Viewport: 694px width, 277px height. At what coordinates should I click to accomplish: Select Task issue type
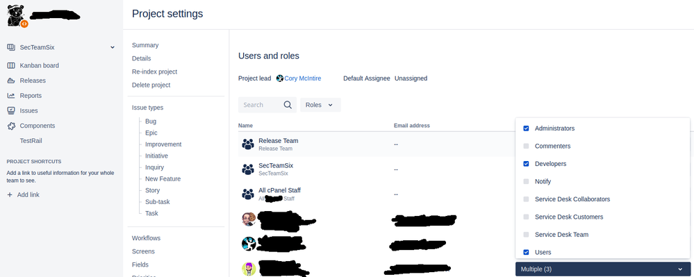pos(151,213)
